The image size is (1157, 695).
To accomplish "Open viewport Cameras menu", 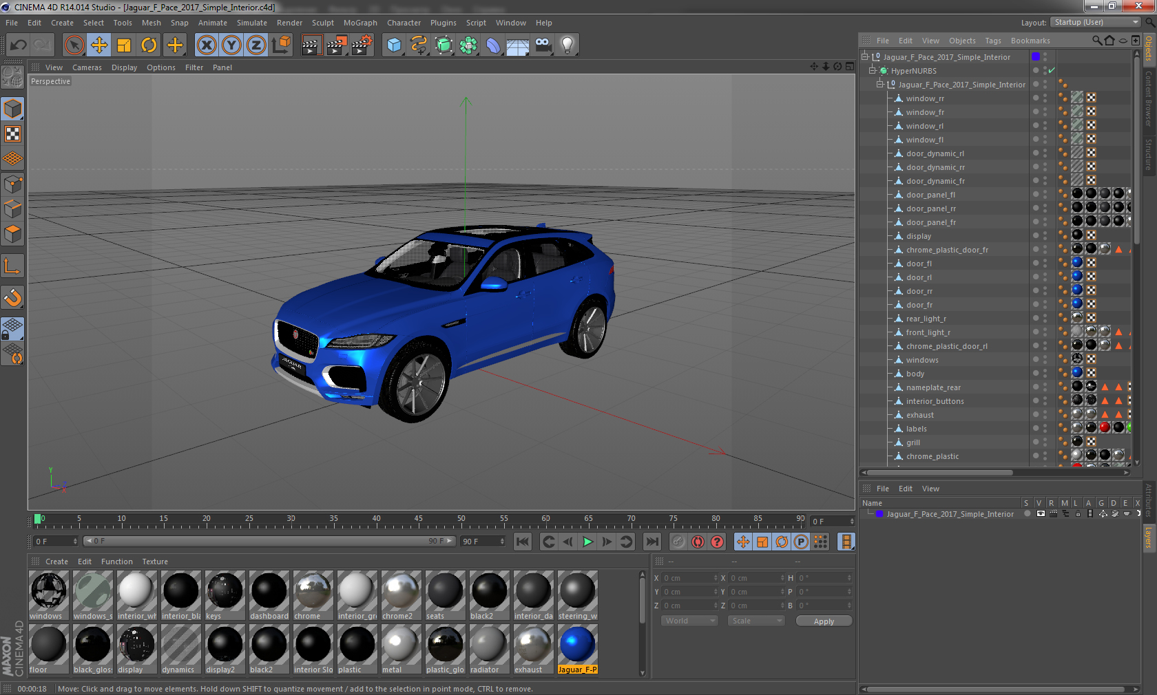I will (87, 67).
